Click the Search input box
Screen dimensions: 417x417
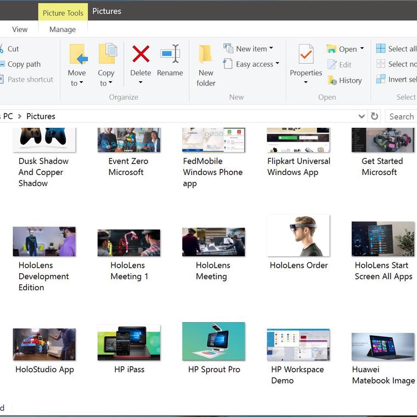[402, 116]
